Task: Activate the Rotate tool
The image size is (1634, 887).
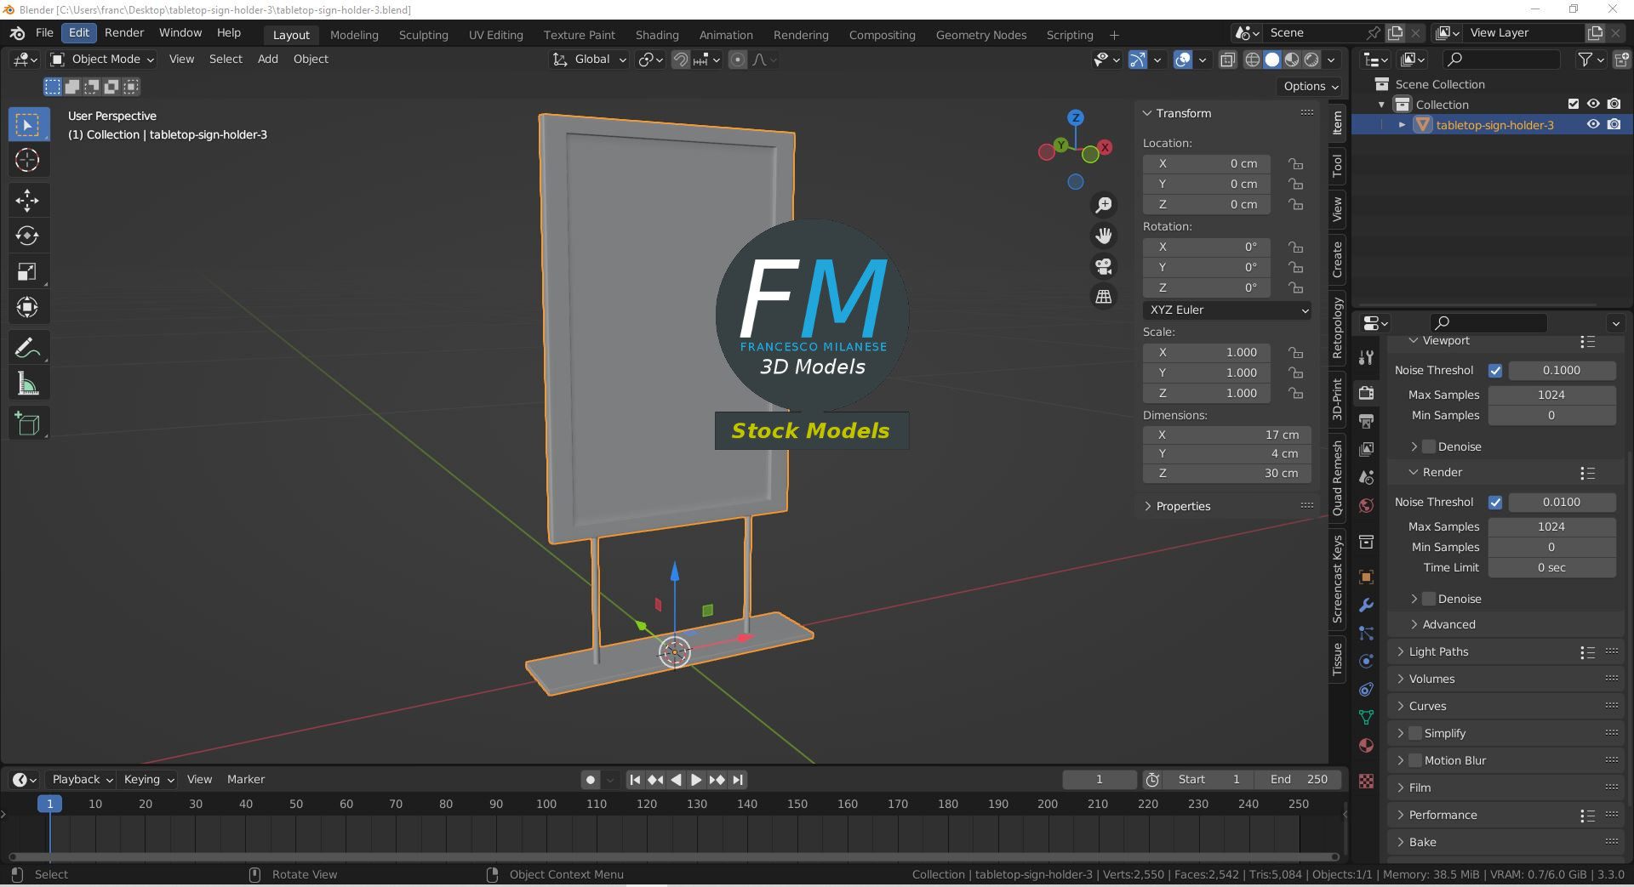Action: point(27,236)
